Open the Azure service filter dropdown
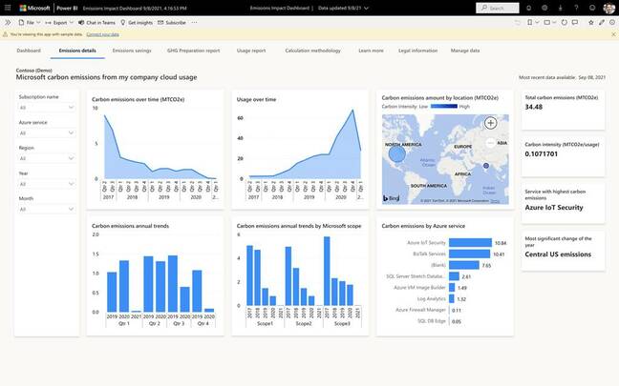This screenshot has width=619, height=386. 46,133
